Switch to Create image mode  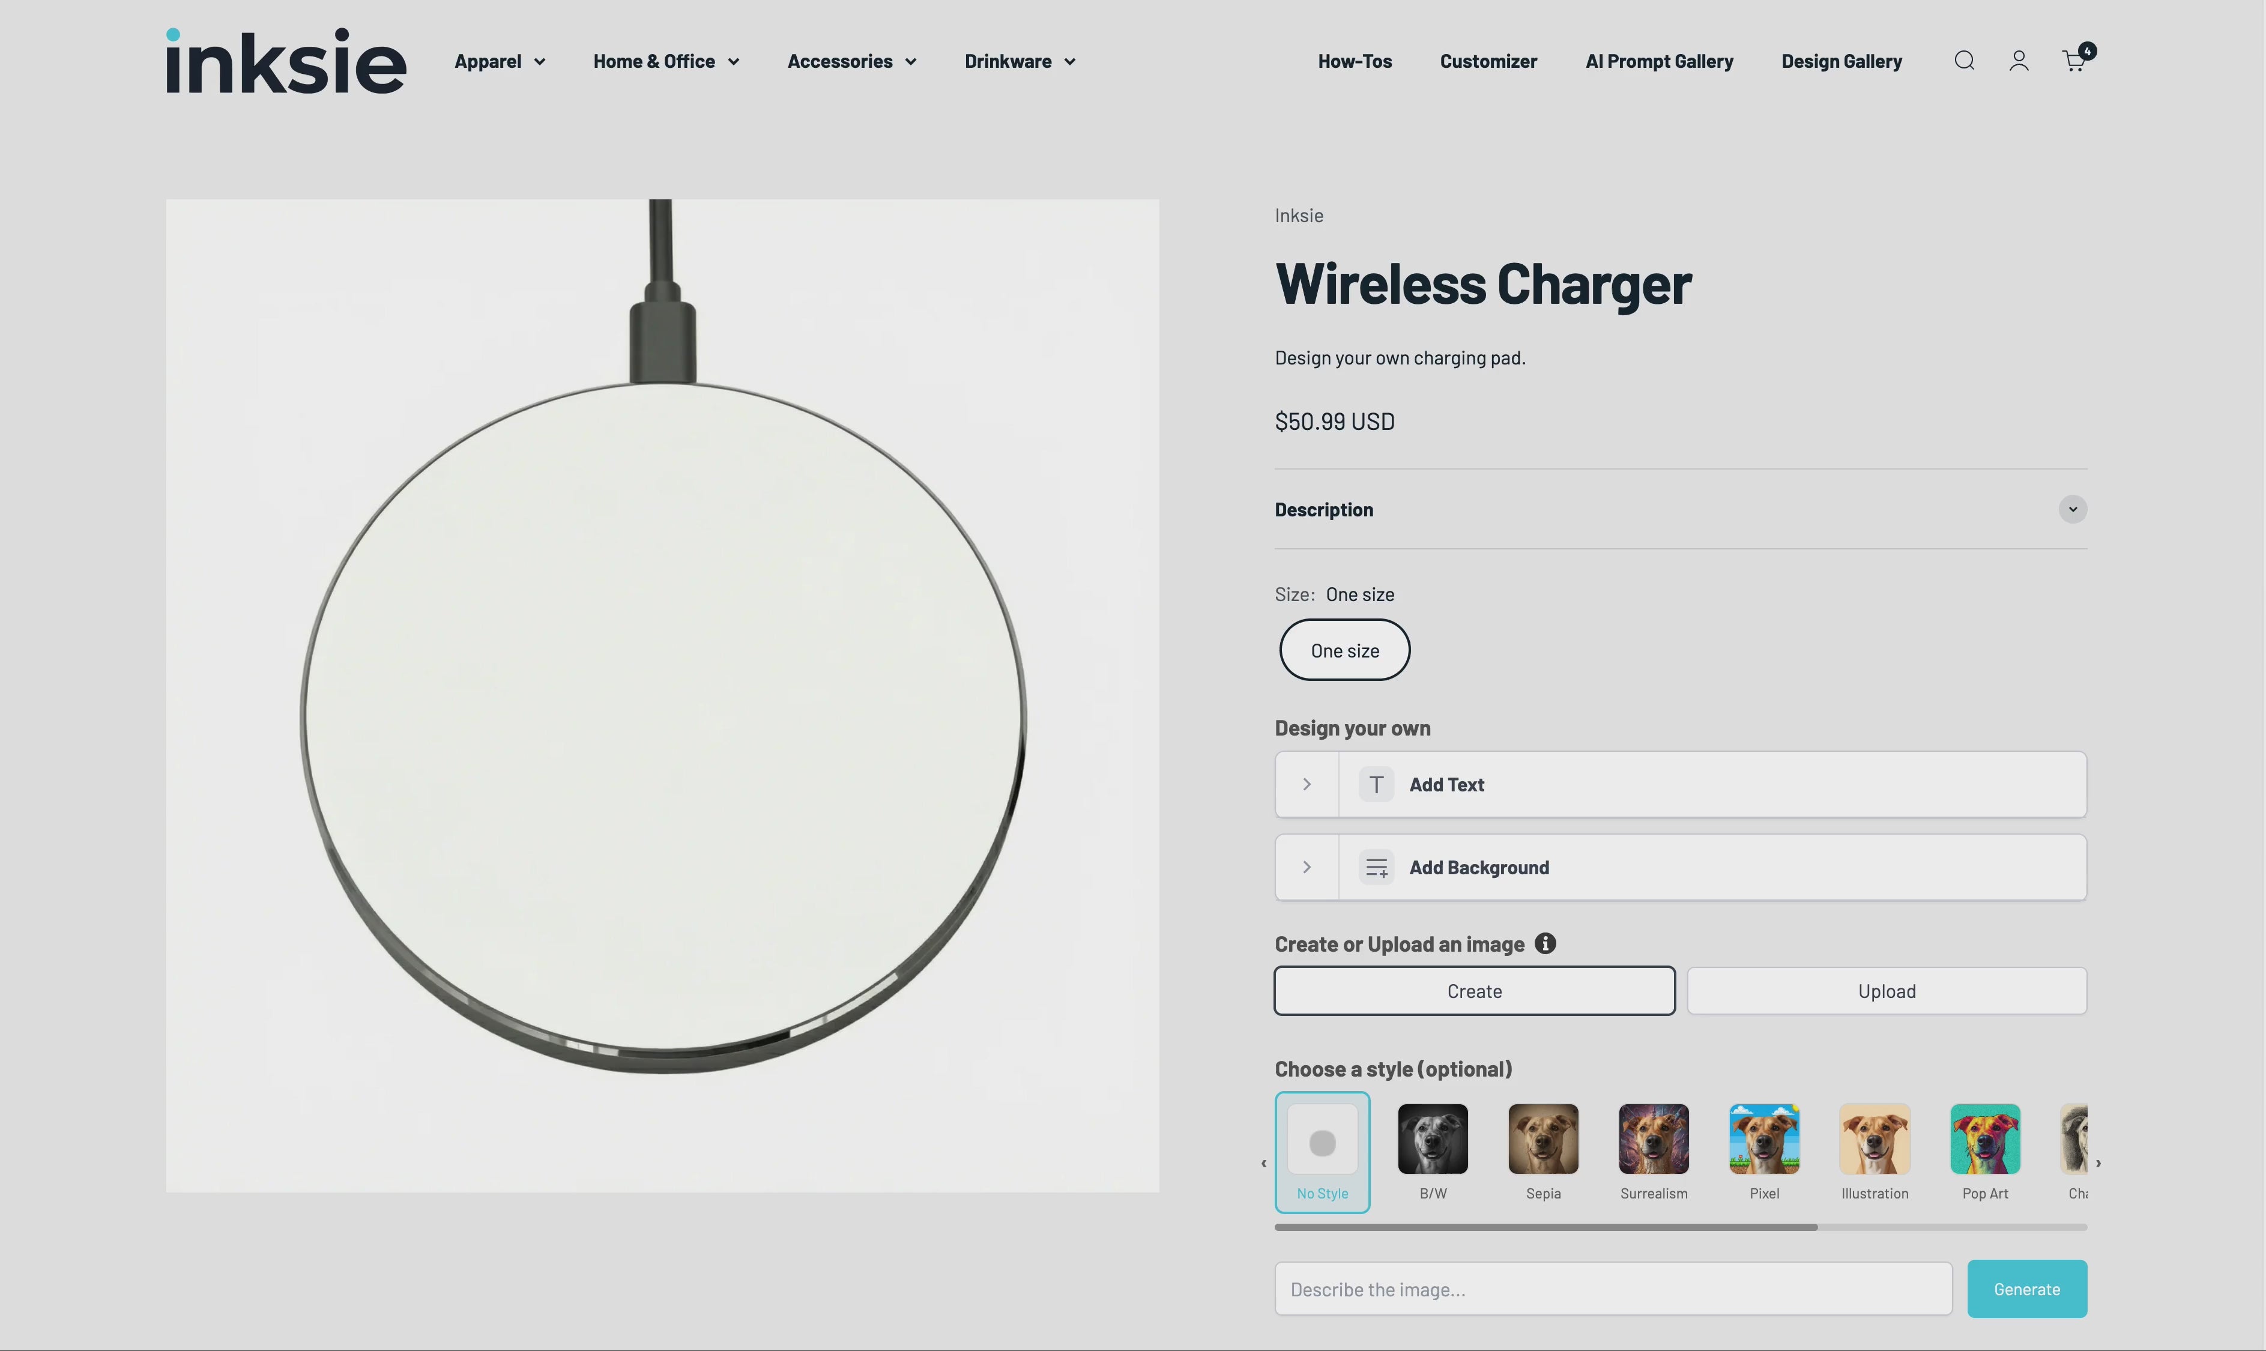[x=1474, y=991]
